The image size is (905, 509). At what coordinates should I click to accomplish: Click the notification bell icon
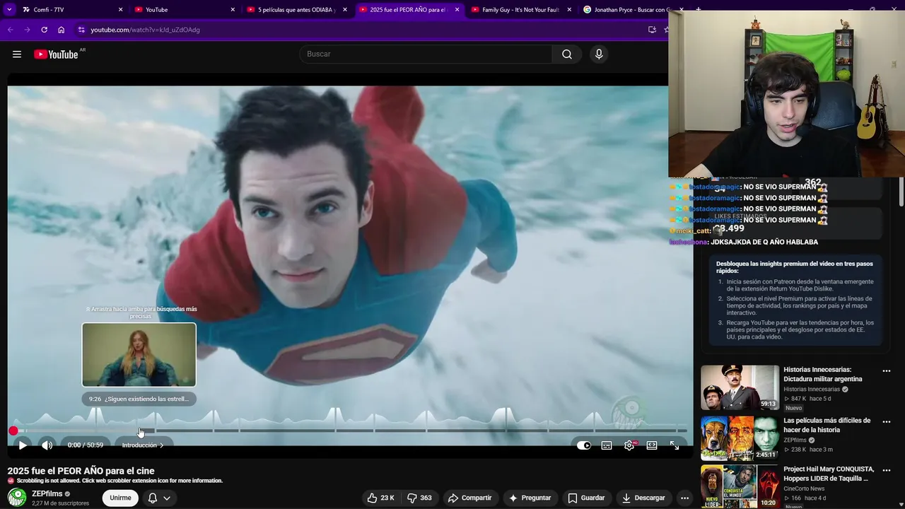[x=153, y=498]
